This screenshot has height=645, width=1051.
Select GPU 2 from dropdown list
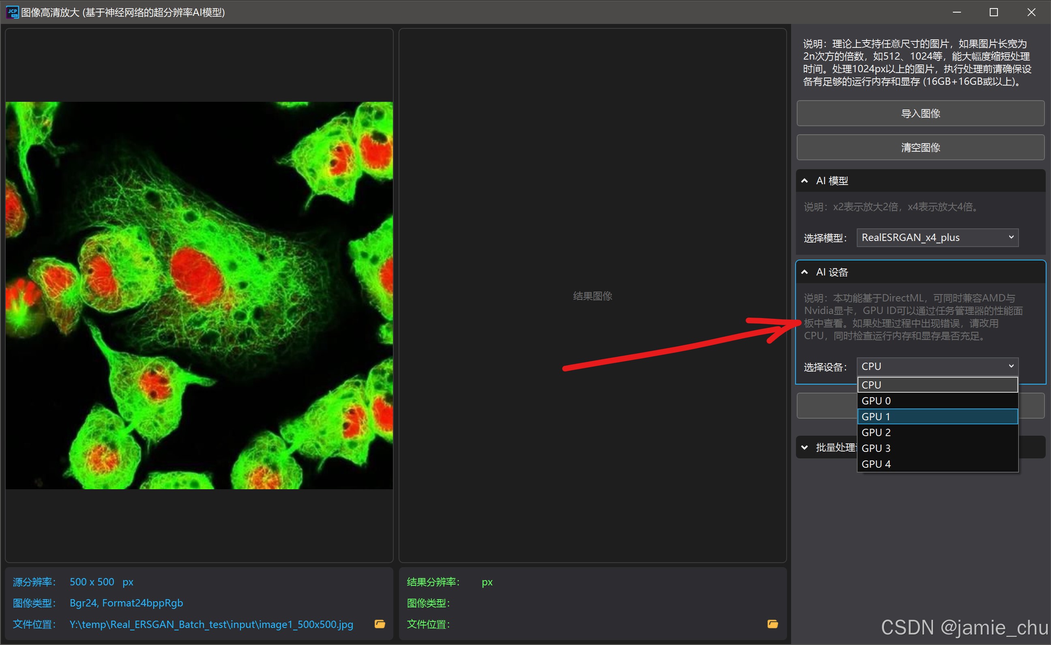[x=937, y=432]
